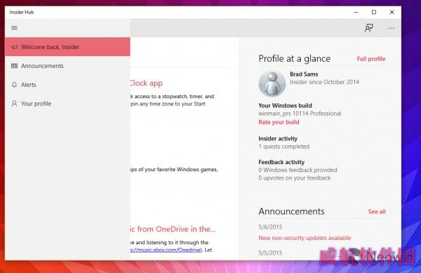The height and width of the screenshot is (273, 421).
Task: Click the Profile at a glance heading
Action: (295, 58)
